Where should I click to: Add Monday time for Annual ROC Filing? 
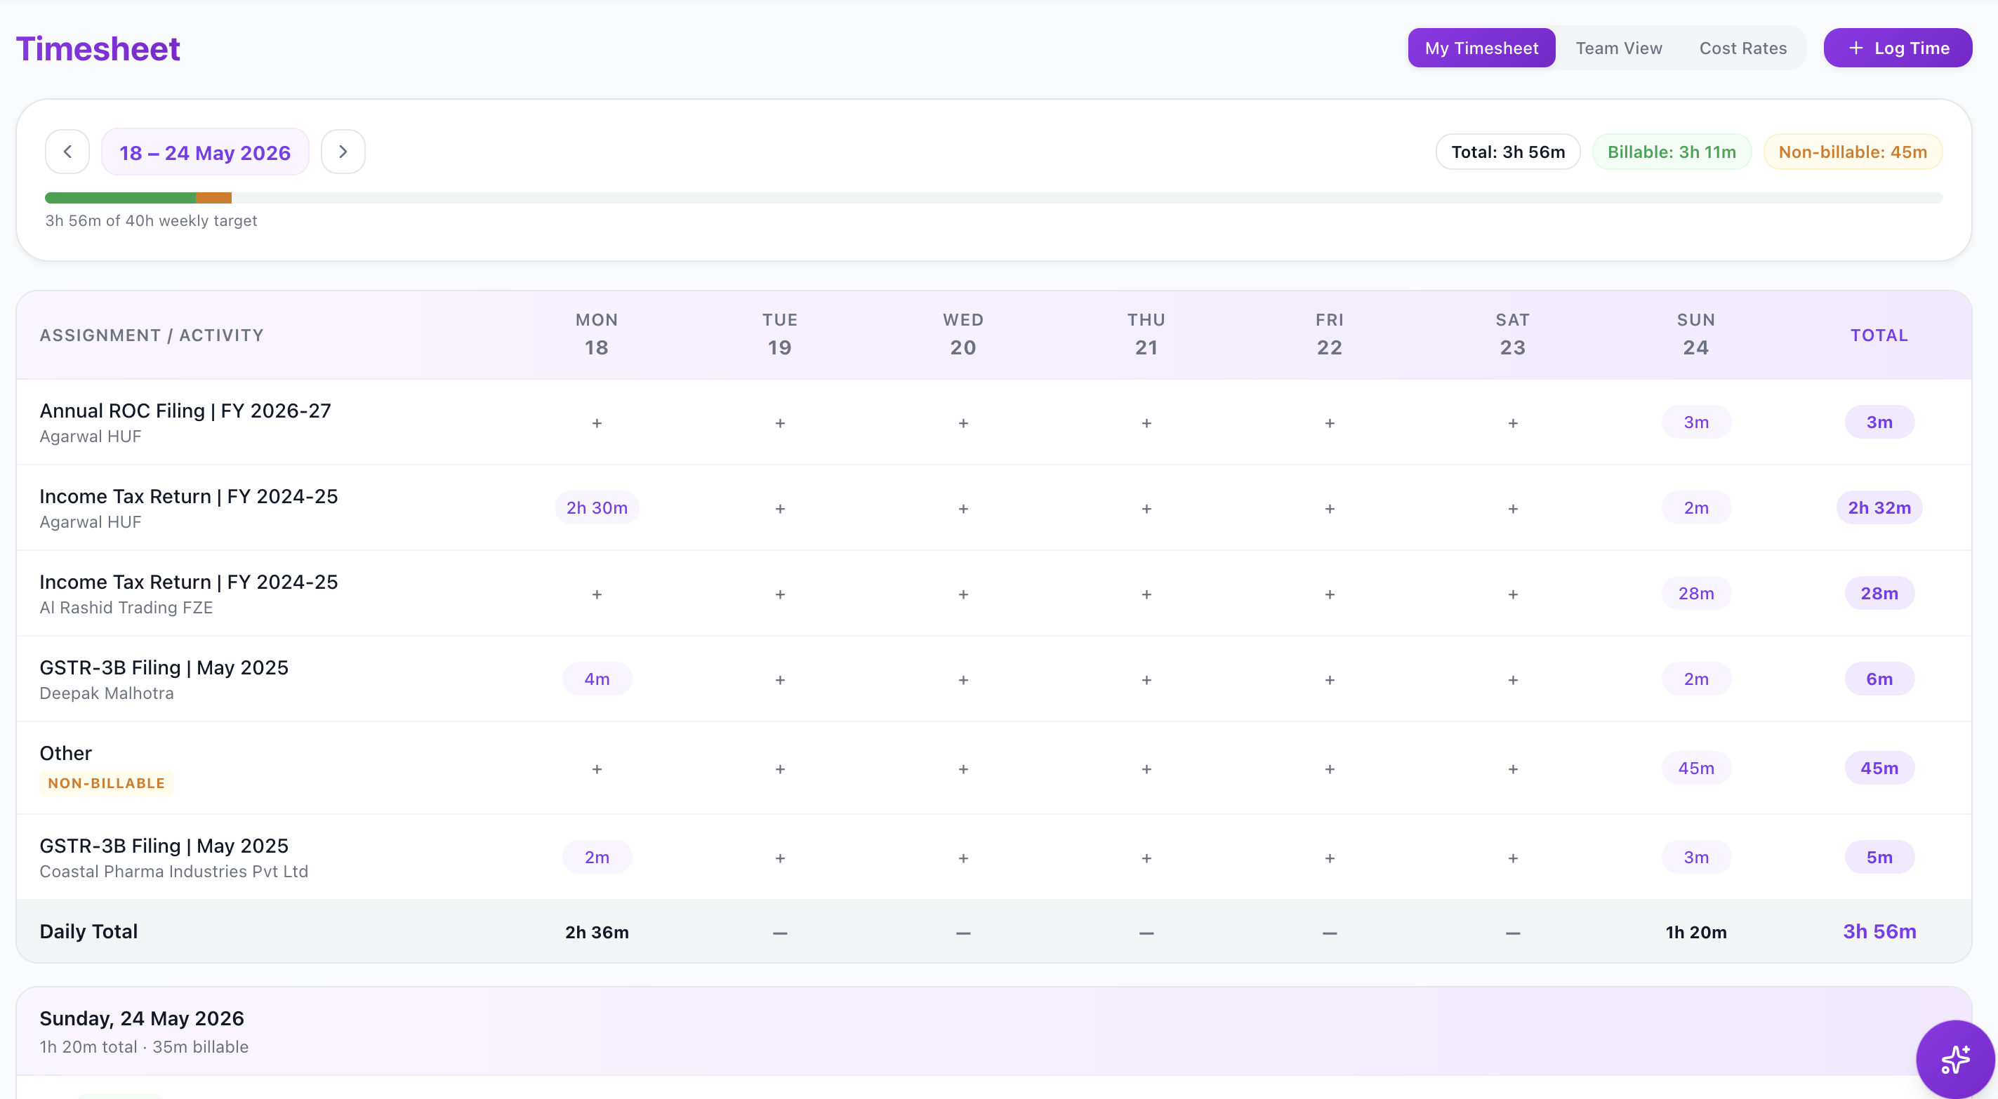coord(597,422)
